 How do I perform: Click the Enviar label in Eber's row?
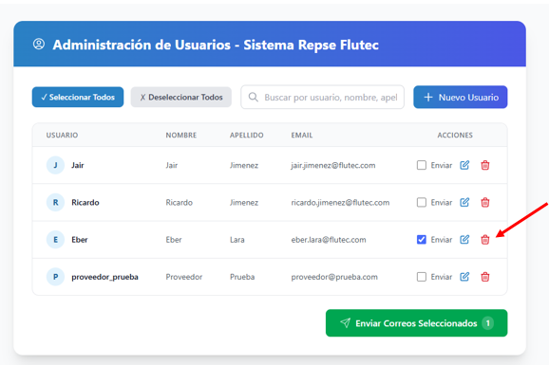[x=441, y=240]
